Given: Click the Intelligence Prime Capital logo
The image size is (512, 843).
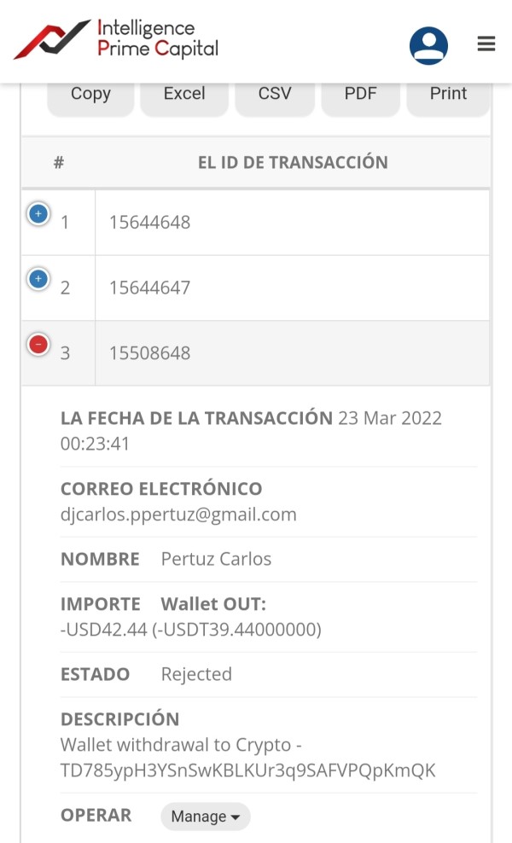Looking at the screenshot, I should click(116, 39).
